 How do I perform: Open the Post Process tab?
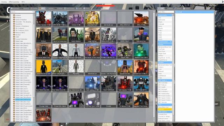click(x=69, y=8)
